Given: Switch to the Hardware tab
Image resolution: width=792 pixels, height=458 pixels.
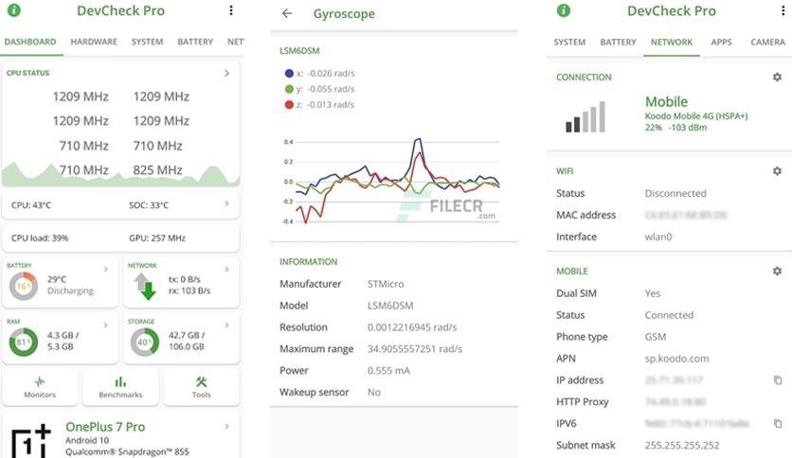Looking at the screenshot, I should (x=94, y=42).
